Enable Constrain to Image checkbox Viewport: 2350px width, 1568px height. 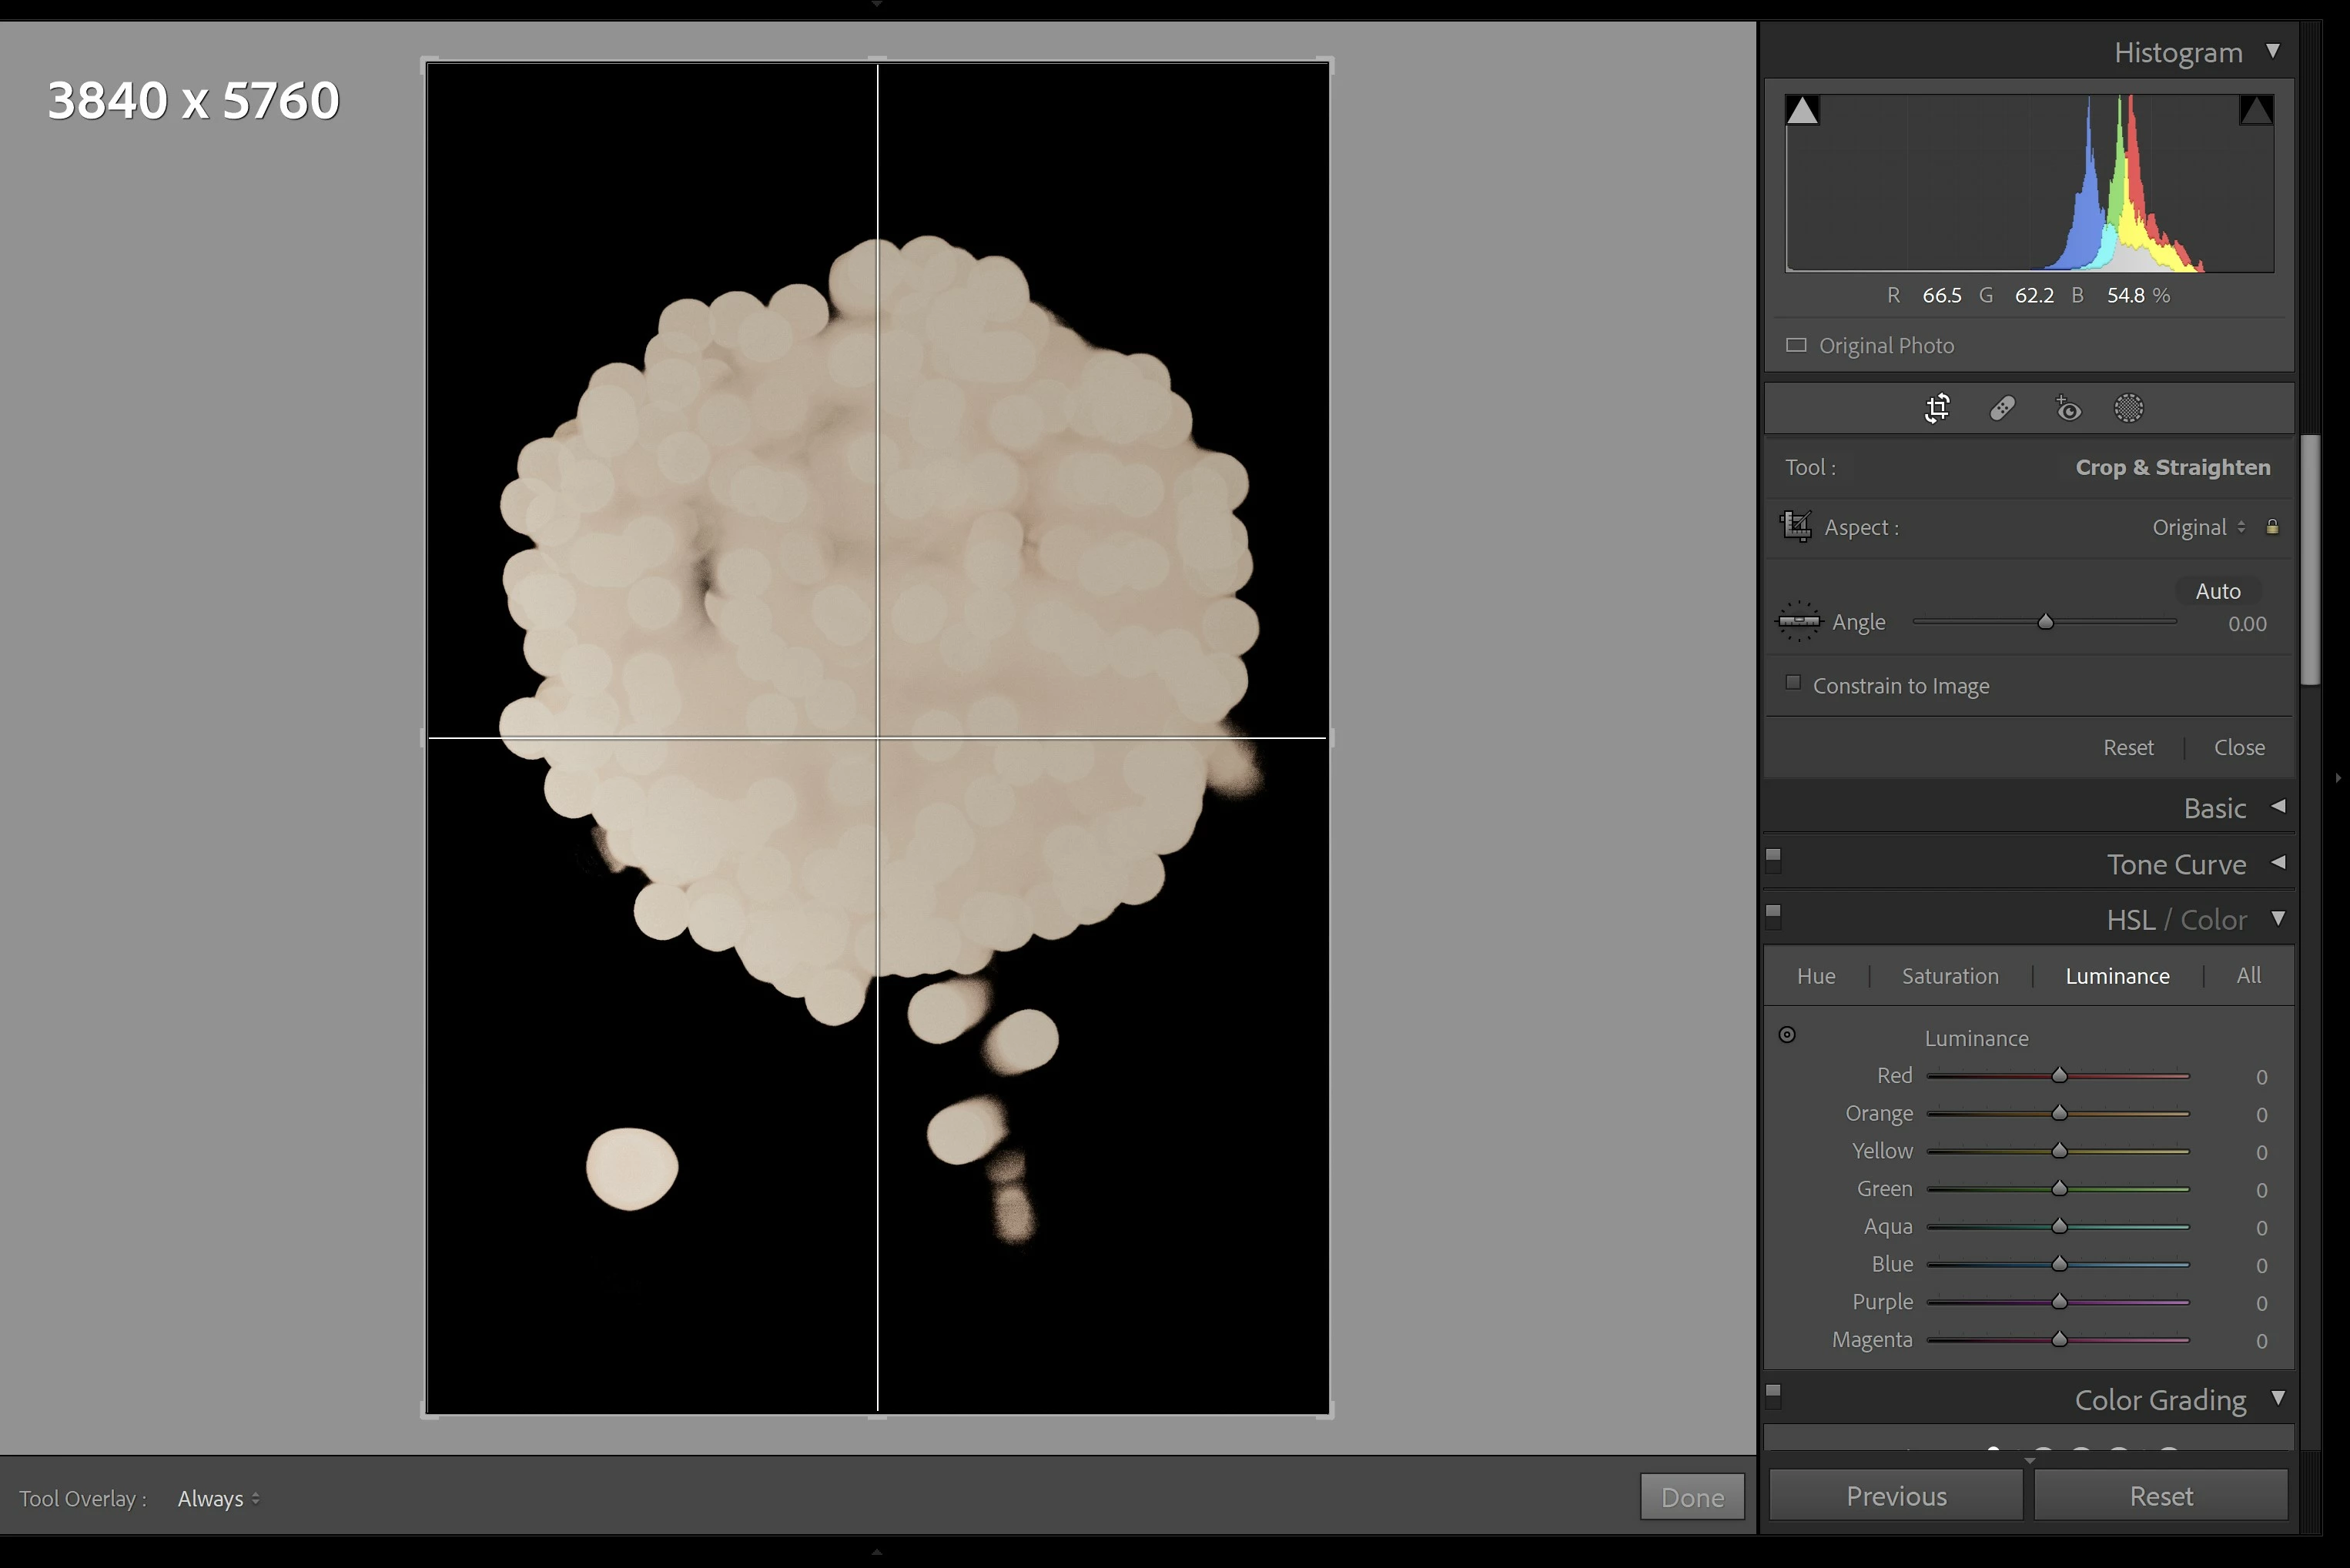tap(1793, 683)
